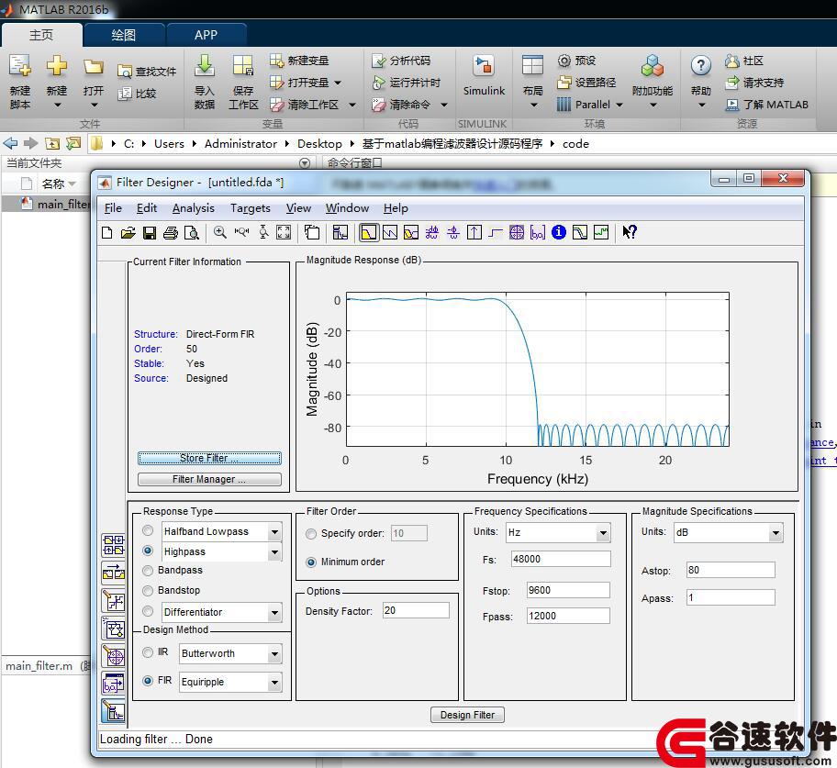Click the Store Filter button
Image resolution: width=837 pixels, height=768 pixels.
click(x=209, y=458)
